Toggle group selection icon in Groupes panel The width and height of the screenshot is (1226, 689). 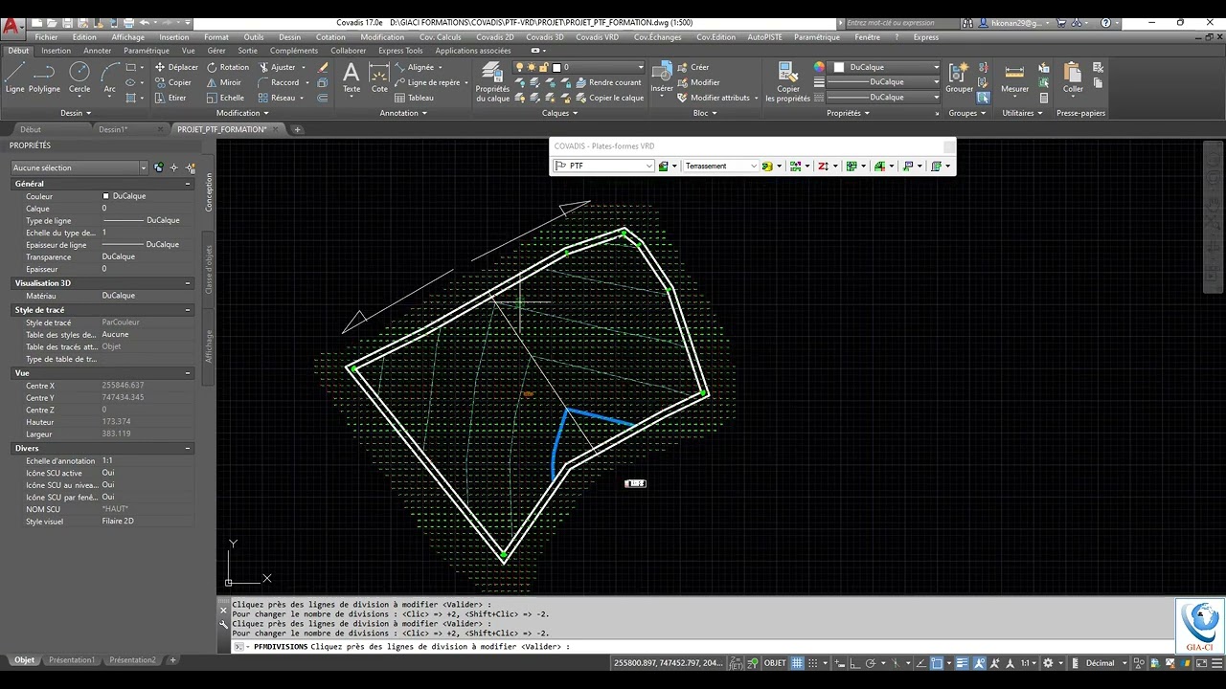coord(983,98)
